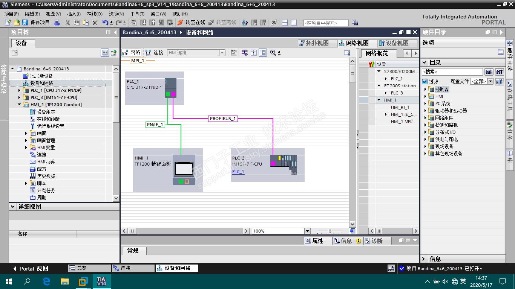This screenshot has height=289, width=515.
Task: Uncheck the 过滤 filter checkbox
Action: (425, 81)
